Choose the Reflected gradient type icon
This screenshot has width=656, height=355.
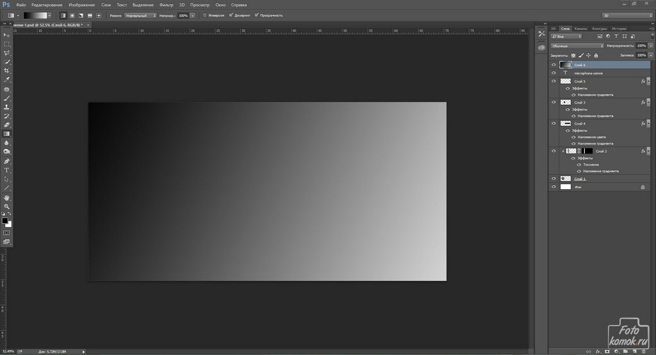point(90,15)
